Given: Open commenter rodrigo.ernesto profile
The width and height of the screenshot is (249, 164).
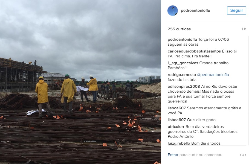Looking at the screenshot, I should tap(182, 75).
